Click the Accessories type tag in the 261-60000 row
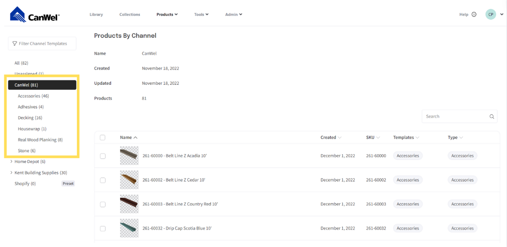The width and height of the screenshot is (507, 247). pyautogui.click(x=462, y=156)
